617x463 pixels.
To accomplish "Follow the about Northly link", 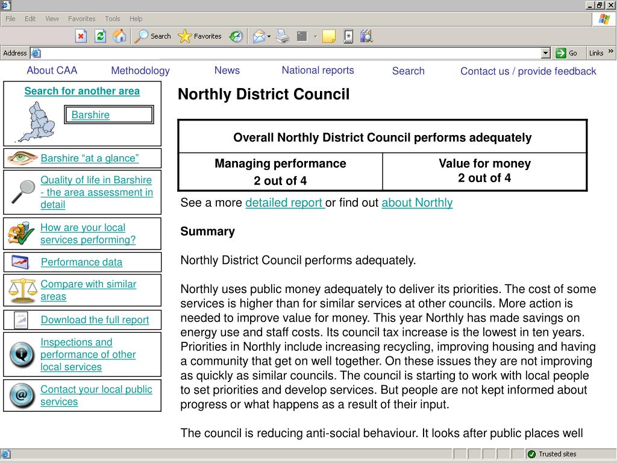I will [x=417, y=203].
